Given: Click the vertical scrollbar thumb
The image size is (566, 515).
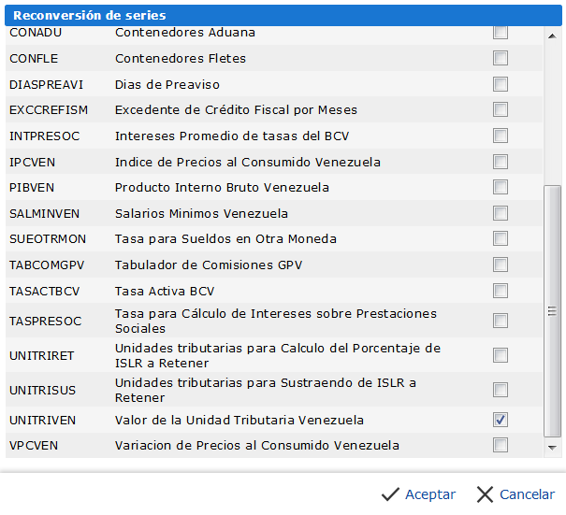Looking at the screenshot, I should (552, 308).
